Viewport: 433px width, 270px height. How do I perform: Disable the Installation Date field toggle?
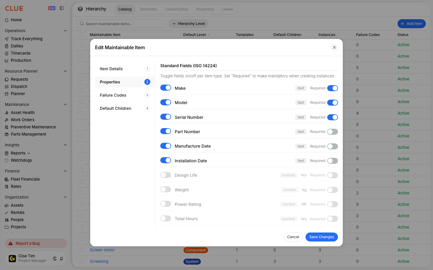pos(166,160)
